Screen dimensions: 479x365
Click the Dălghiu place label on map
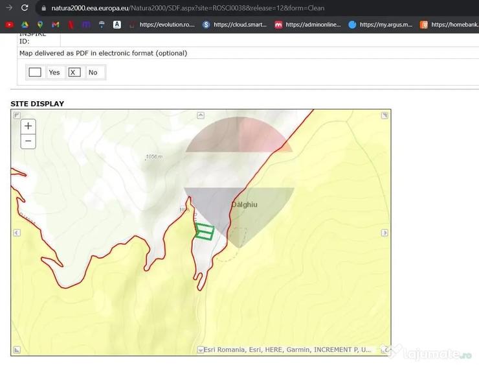[245, 205]
